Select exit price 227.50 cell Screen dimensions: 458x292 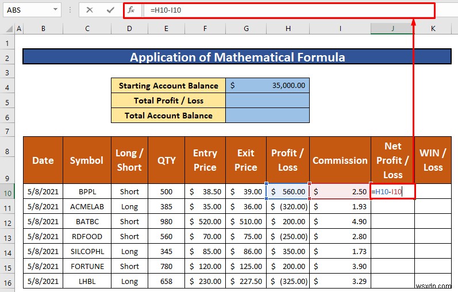pyautogui.click(x=246, y=281)
